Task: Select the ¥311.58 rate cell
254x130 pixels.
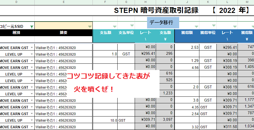Action: tap(227, 126)
